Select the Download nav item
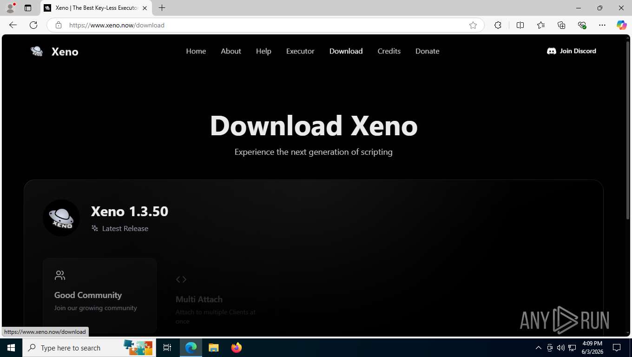This screenshot has width=632, height=357. click(346, 51)
